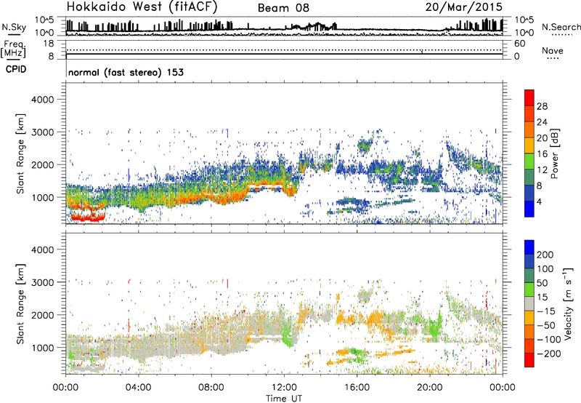Click the 'Nave' legend label
This screenshot has width=581, height=403.
553,50
